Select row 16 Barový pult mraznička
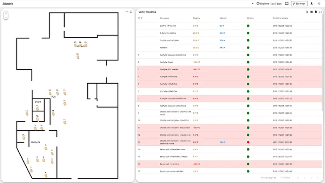The width and height of the screenshot is (325, 183). (x=229, y=164)
